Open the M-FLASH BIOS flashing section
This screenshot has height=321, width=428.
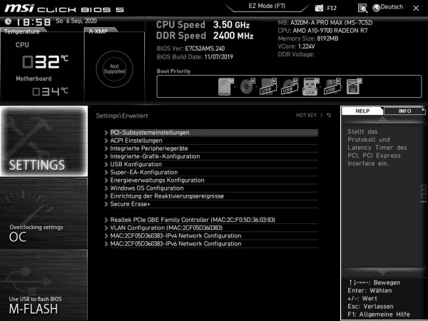(x=44, y=285)
